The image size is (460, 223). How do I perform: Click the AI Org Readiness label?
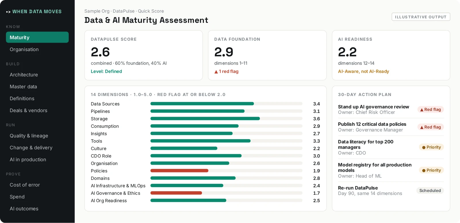pos(109,201)
